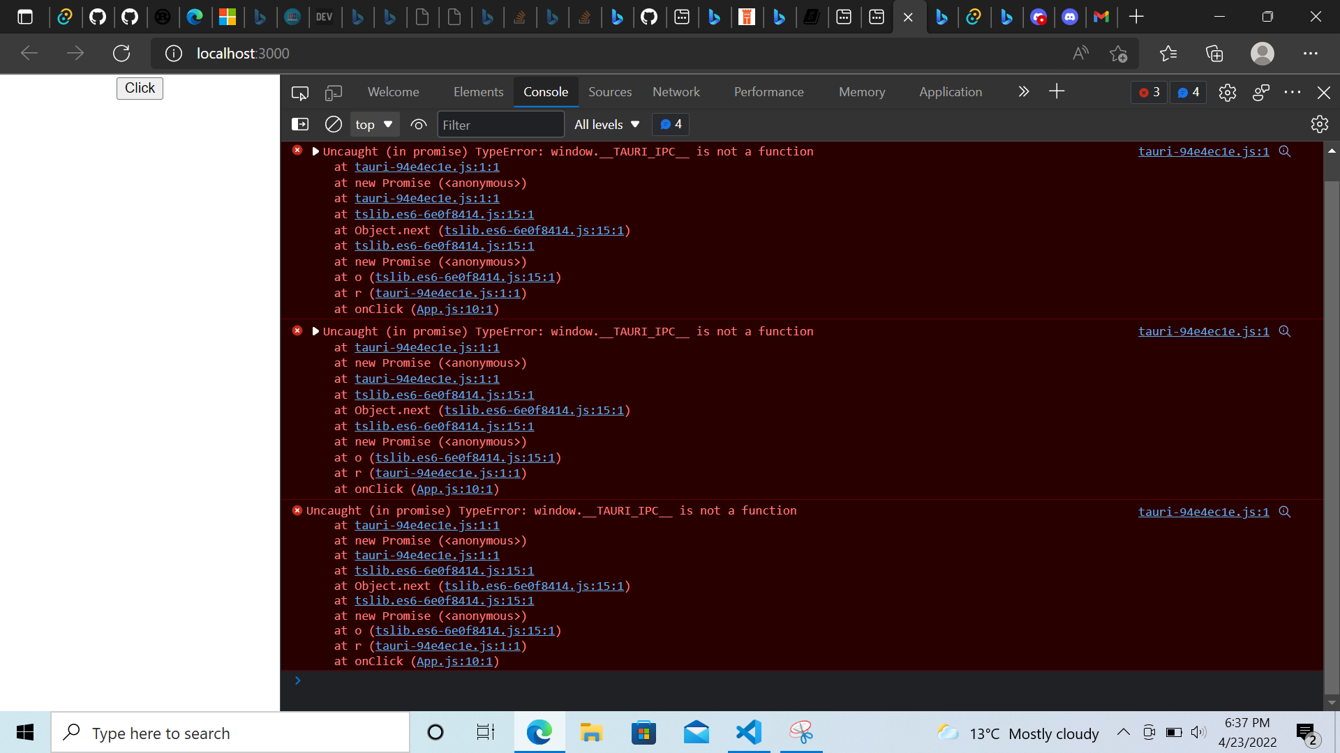Image resolution: width=1340 pixels, height=753 pixels.
Task: Open DevTools settings gear in tab bar
Action: (x=1227, y=93)
